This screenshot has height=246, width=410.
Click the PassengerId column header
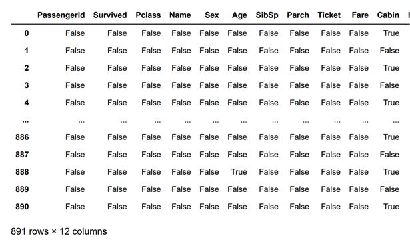pos(61,15)
